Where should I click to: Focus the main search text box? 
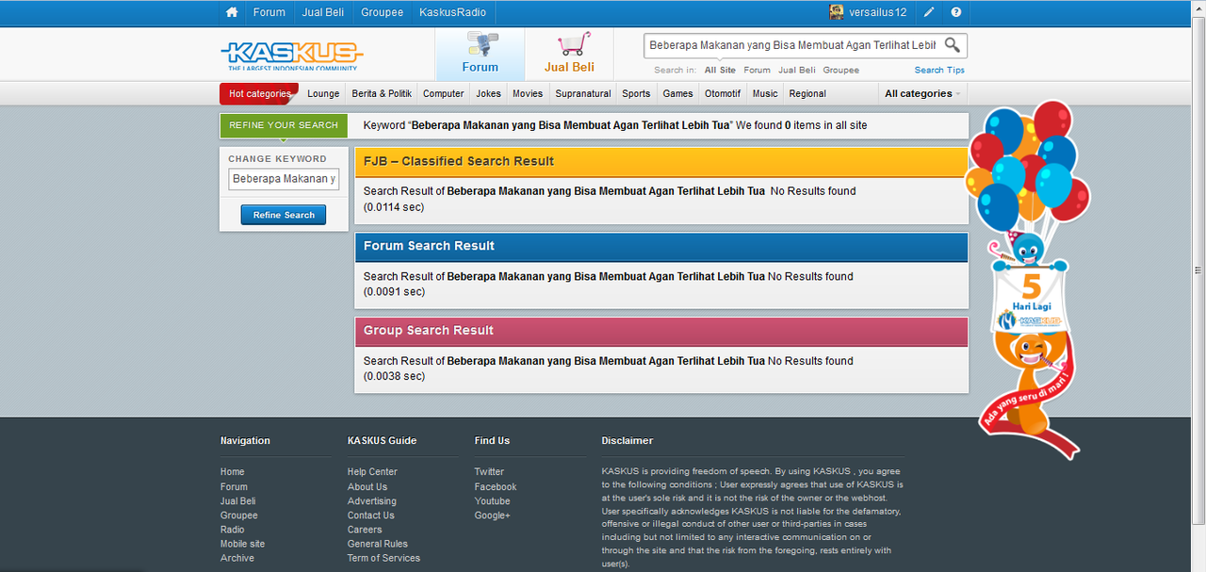tap(791, 45)
